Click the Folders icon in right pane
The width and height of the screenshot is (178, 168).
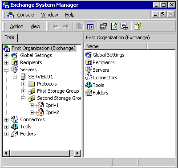coord(89,93)
